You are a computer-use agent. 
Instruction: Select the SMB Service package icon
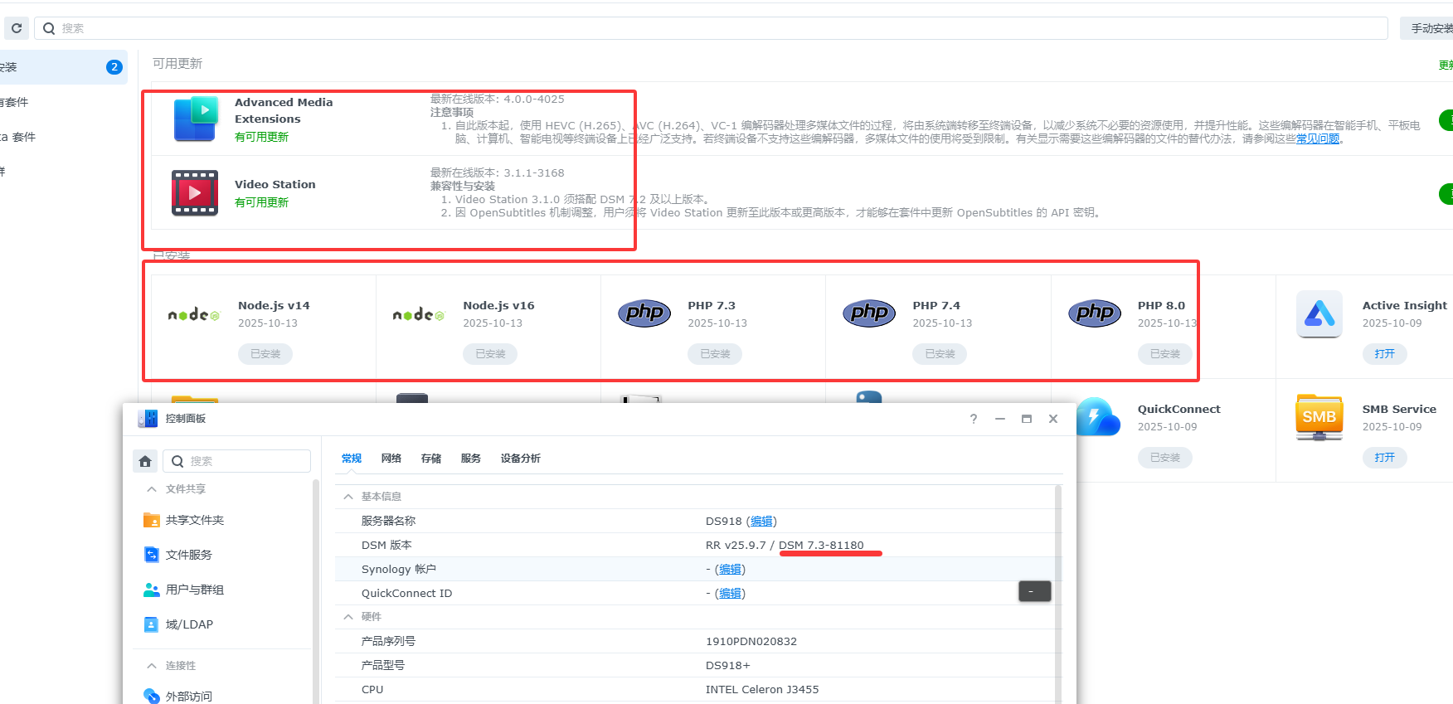(x=1319, y=417)
